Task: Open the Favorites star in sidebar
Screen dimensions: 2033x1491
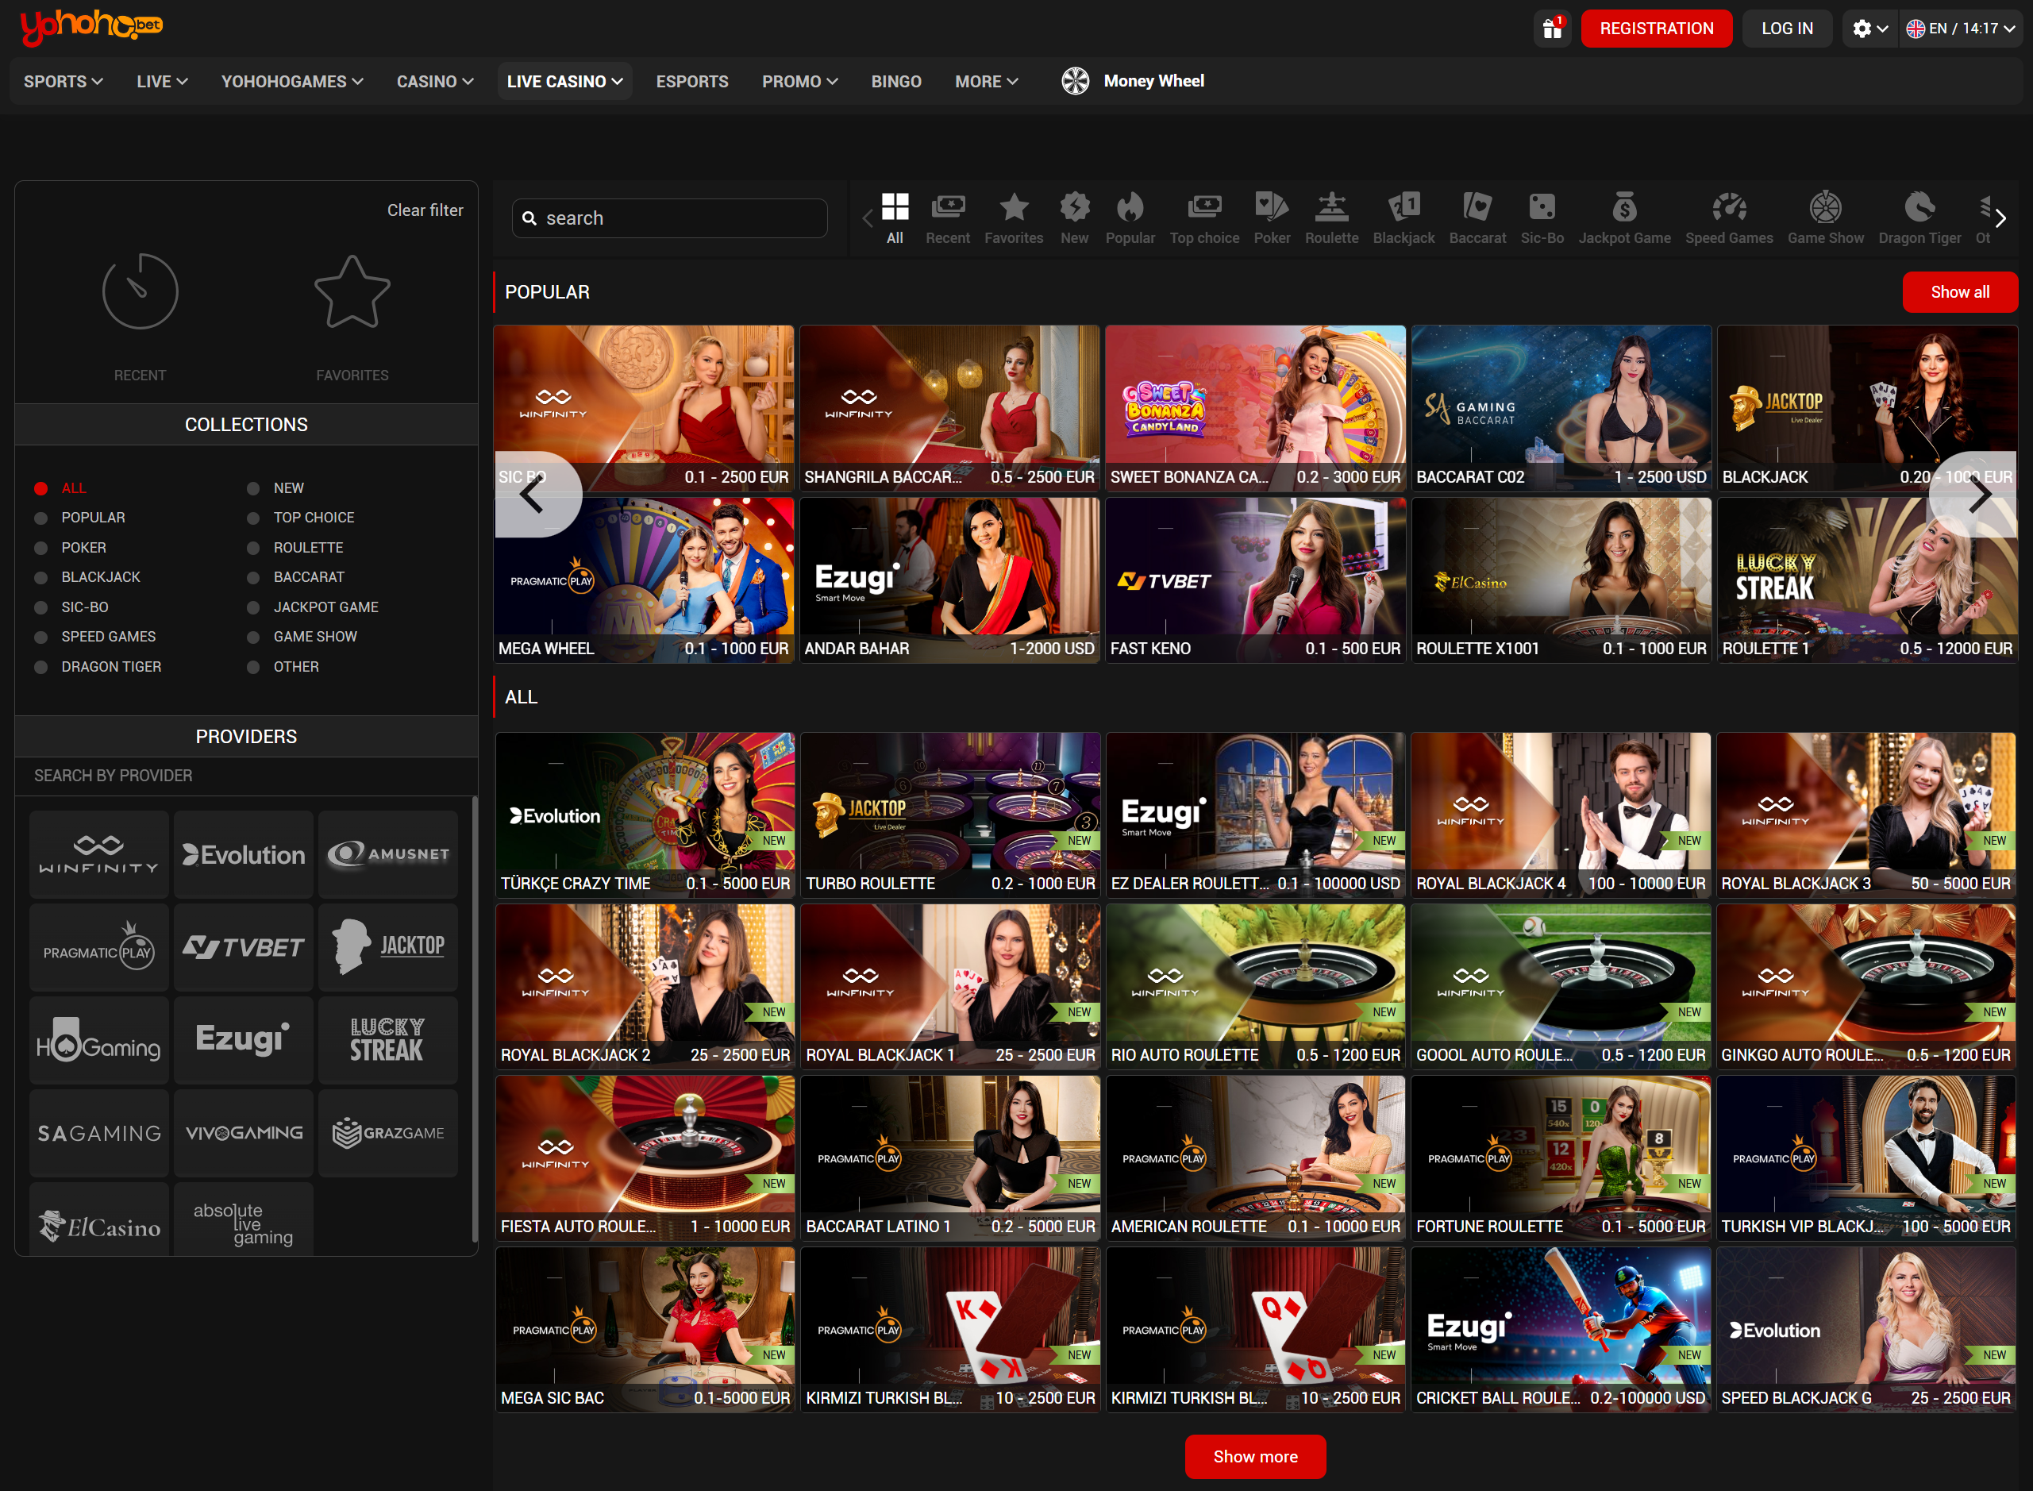Action: (352, 293)
